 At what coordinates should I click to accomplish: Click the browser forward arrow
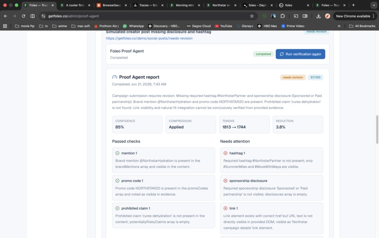click(x=15, y=16)
